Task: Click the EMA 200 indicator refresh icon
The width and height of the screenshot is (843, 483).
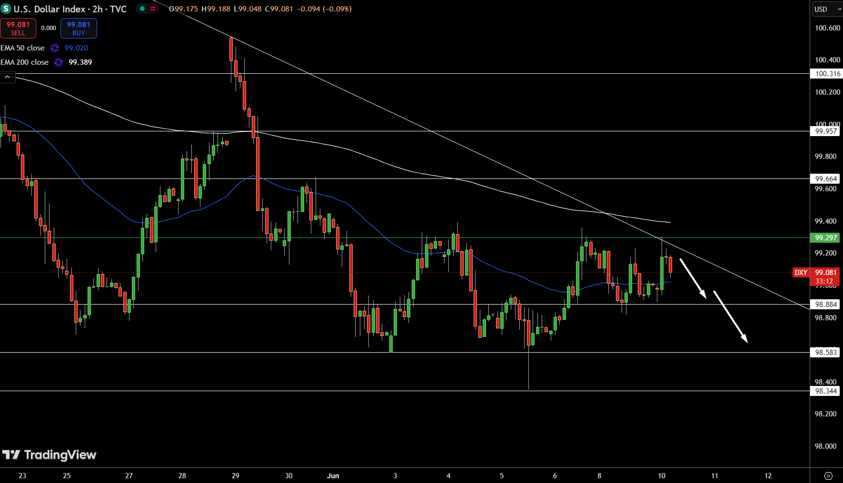Action: (59, 62)
